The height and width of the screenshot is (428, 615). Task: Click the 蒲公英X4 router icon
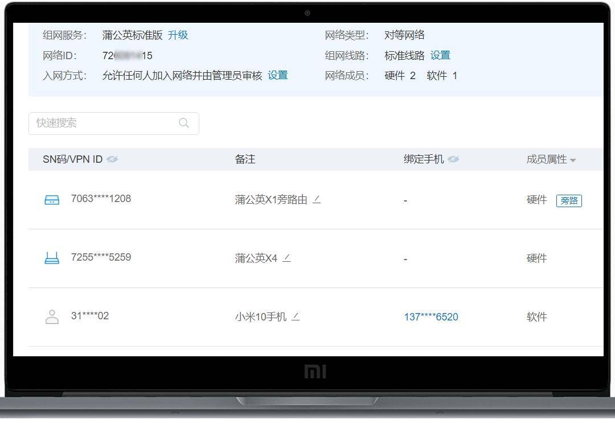click(51, 257)
